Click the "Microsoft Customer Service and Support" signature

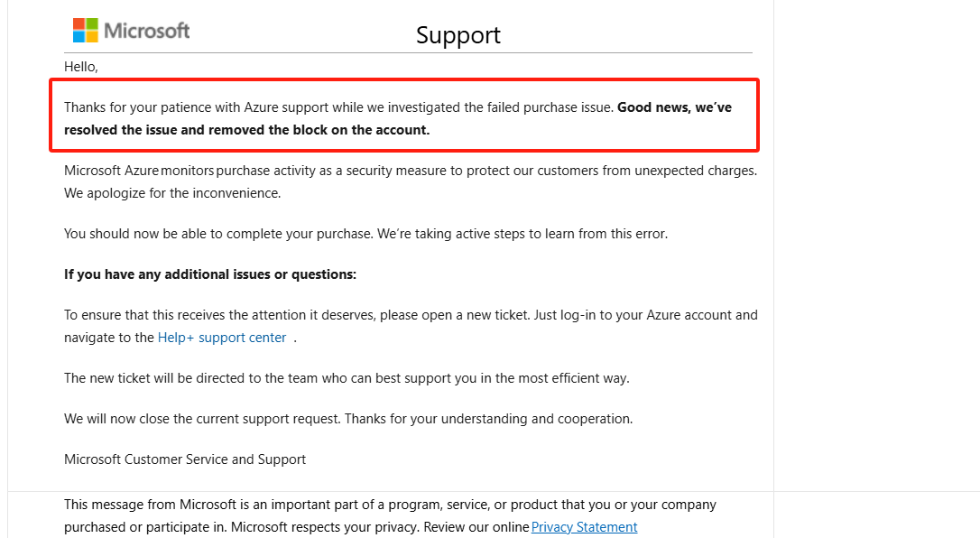pyautogui.click(x=185, y=459)
